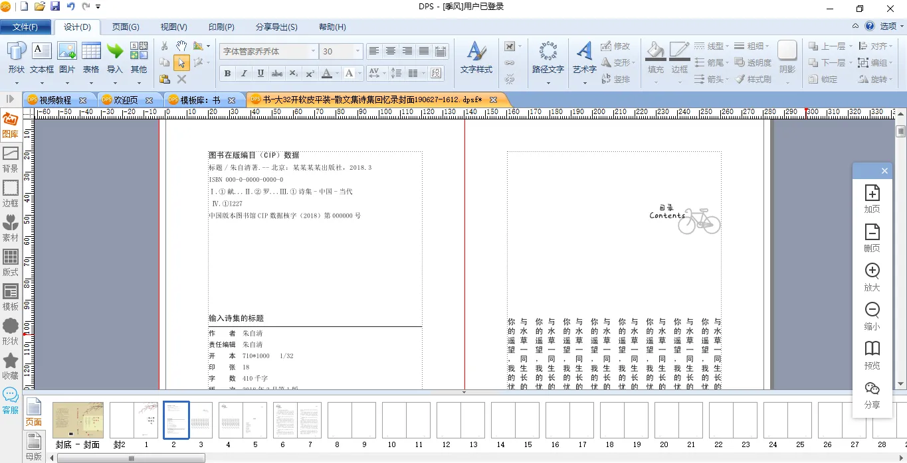907x463 pixels.
Task: Open the 图库 gallery panel in sidebar
Action: click(x=10, y=124)
